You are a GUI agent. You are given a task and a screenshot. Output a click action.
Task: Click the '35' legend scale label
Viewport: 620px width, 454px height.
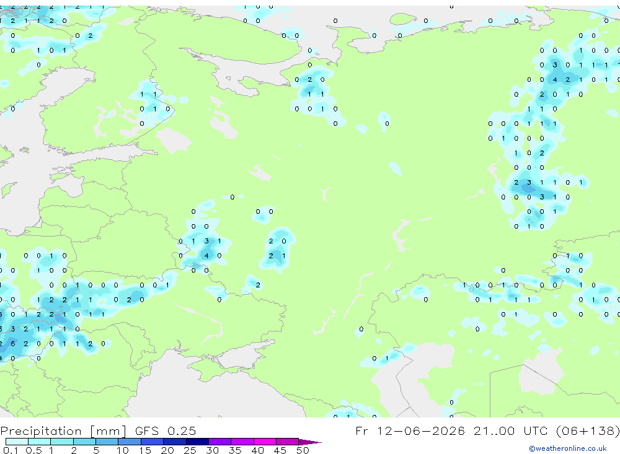coord(235,450)
